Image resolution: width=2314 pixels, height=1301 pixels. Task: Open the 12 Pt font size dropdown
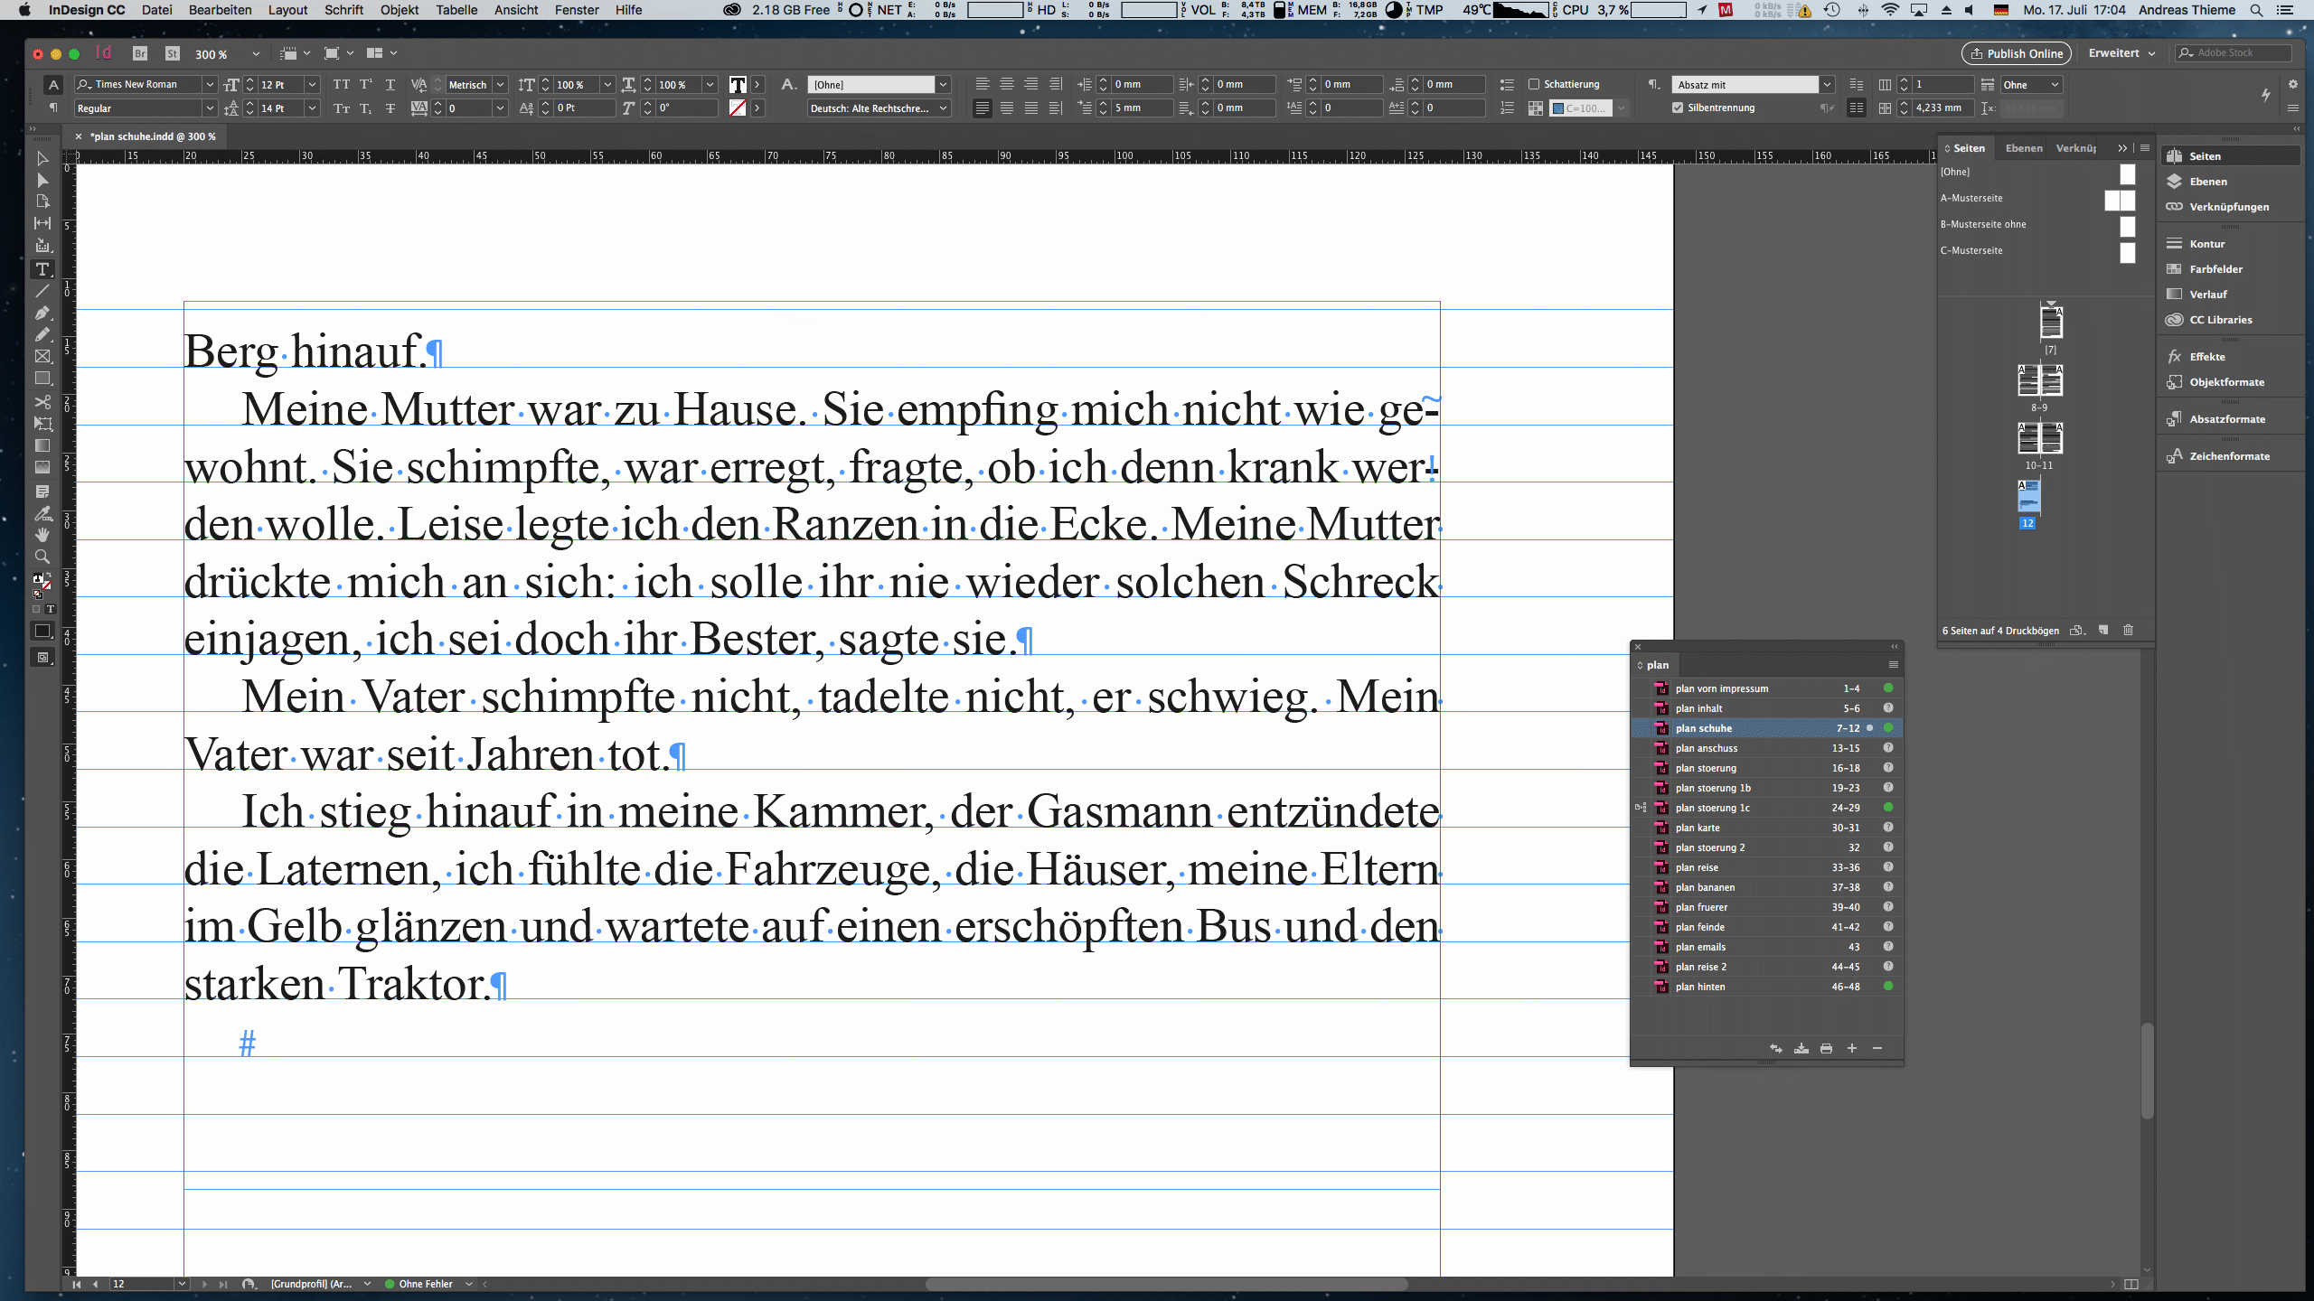click(x=312, y=84)
